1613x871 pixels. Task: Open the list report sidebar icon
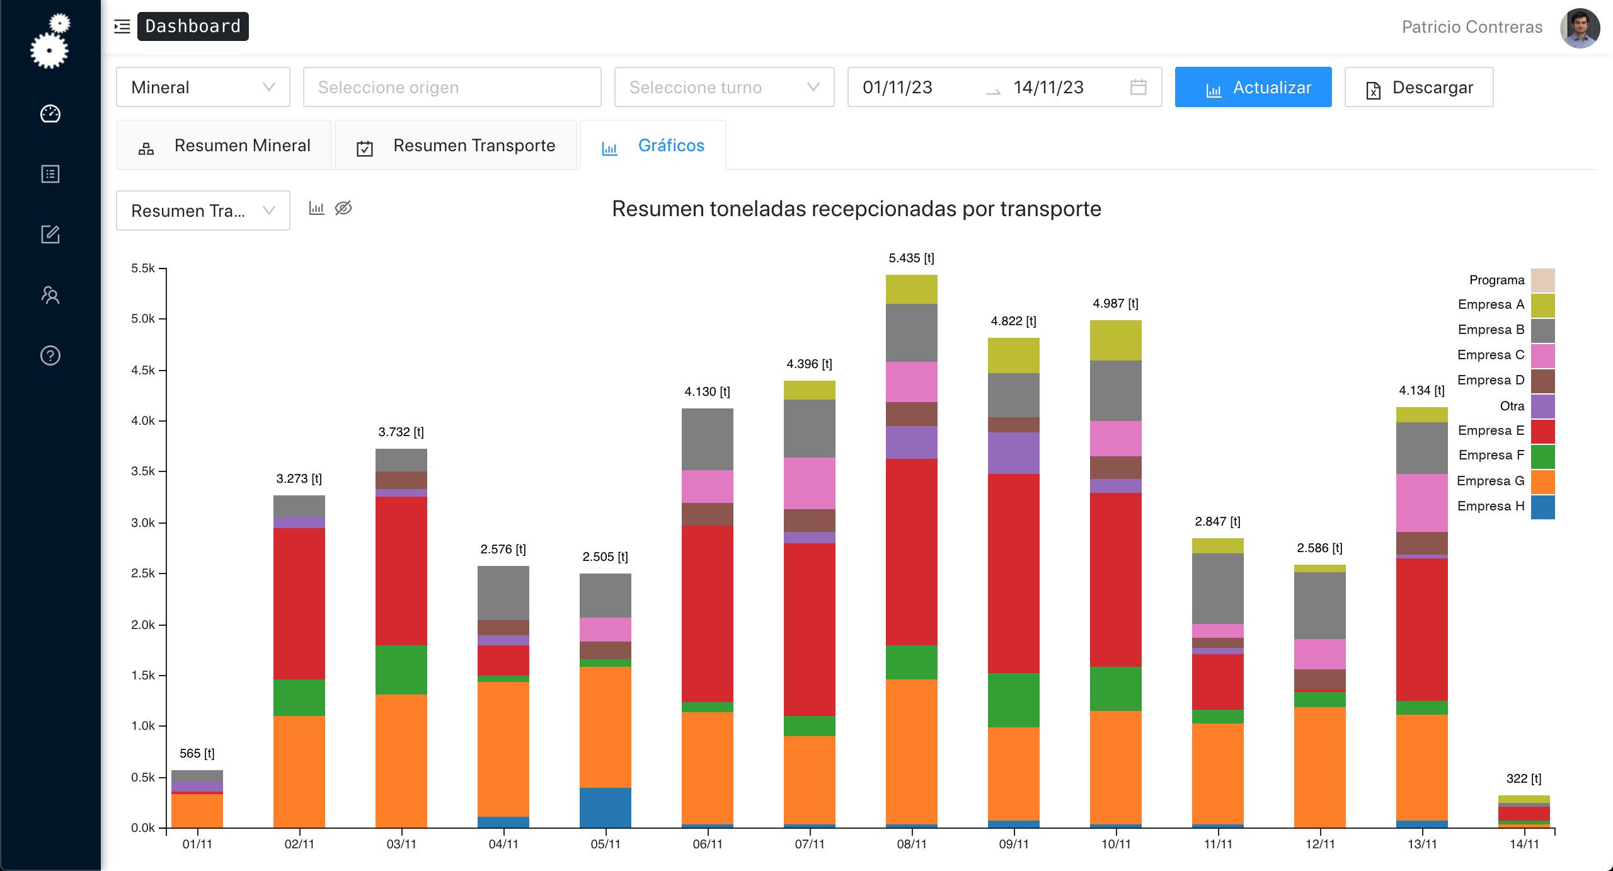click(50, 174)
